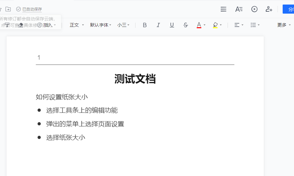The height and width of the screenshot is (176, 294).
Task: Start presentation play mode
Action: click(254, 9)
